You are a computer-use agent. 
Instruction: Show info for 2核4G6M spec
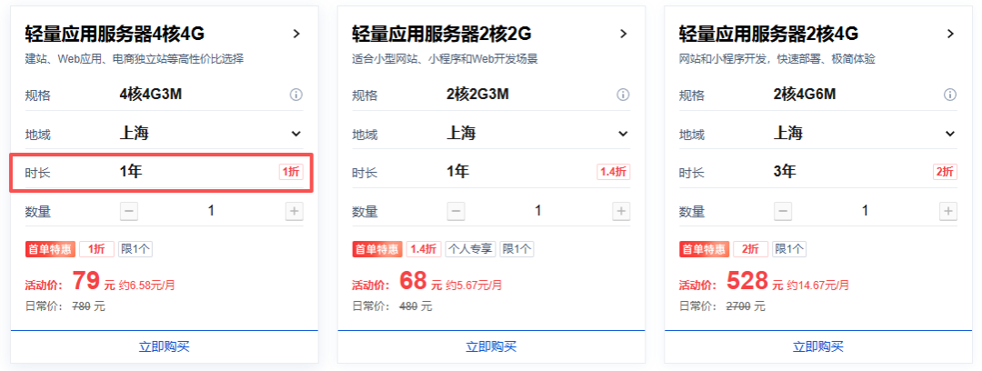(950, 95)
